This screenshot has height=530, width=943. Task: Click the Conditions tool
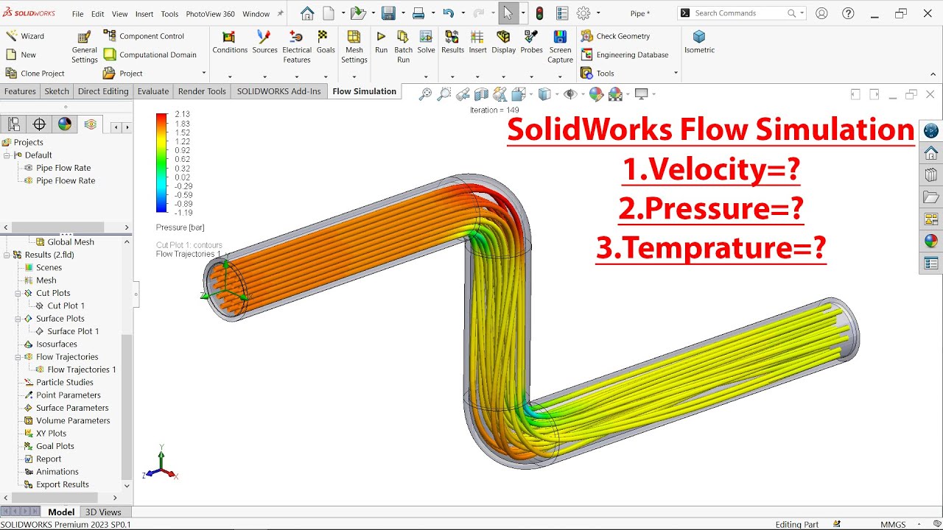[x=230, y=42]
